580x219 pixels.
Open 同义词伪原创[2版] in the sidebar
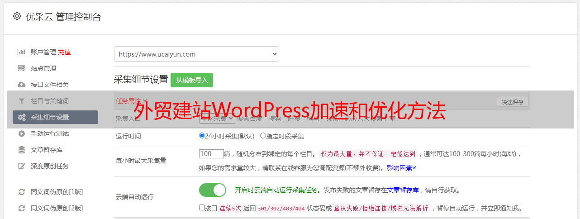coord(57,208)
